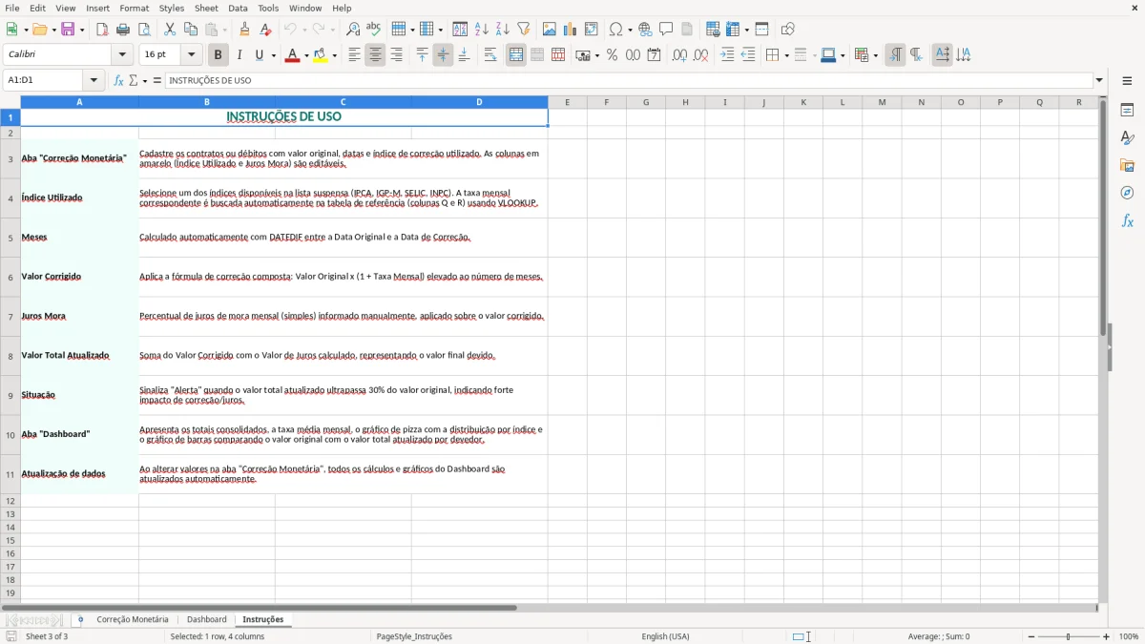This screenshot has height=644, width=1145.
Task: Open the Data menu
Action: point(238,8)
